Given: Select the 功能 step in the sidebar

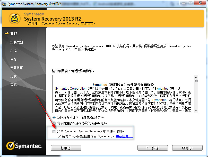Looking at the screenshot, I should pyautogui.click(x=14, y=51).
